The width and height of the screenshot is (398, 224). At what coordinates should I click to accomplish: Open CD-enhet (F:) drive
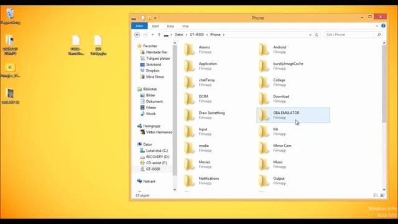[x=156, y=163]
